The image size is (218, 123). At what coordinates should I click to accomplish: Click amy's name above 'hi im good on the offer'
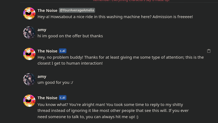point(42,29)
